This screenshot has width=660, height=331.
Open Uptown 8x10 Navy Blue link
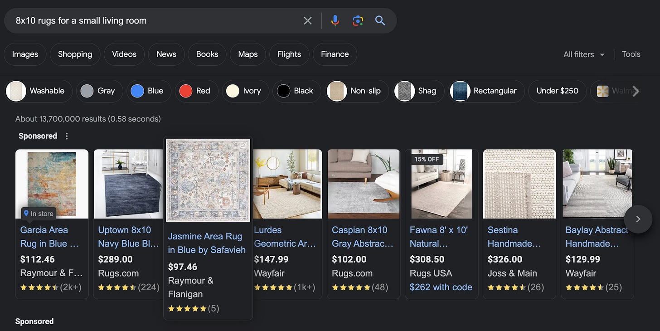pyautogui.click(x=129, y=237)
